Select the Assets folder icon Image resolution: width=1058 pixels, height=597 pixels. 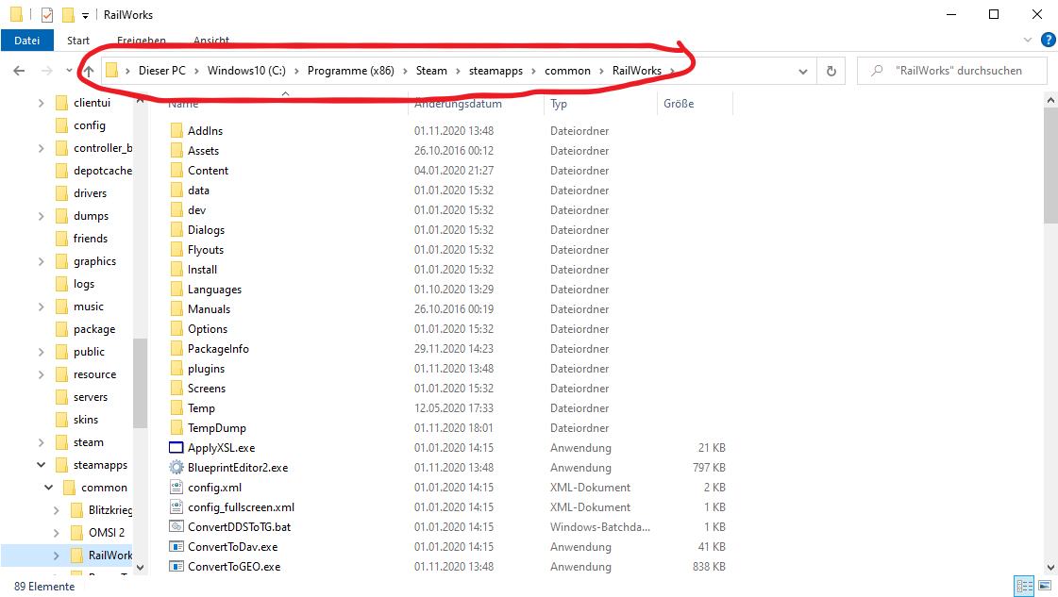point(176,151)
